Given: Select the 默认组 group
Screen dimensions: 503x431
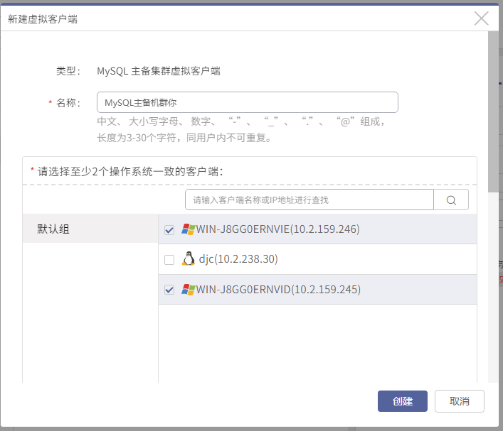Looking at the screenshot, I should [x=90, y=229].
